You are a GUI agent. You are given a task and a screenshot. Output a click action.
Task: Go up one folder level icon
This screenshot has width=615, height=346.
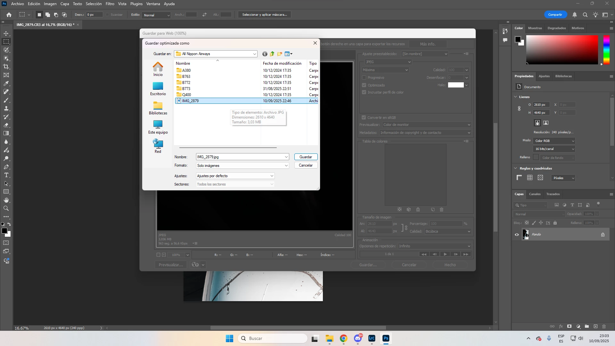coord(272,54)
